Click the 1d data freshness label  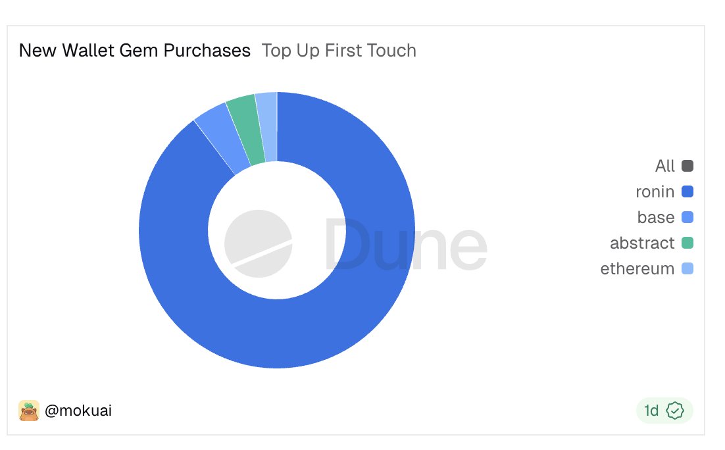pos(651,411)
